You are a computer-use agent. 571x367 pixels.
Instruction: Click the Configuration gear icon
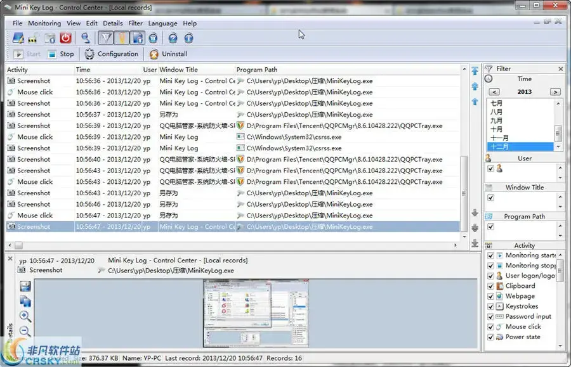pyautogui.click(x=89, y=55)
